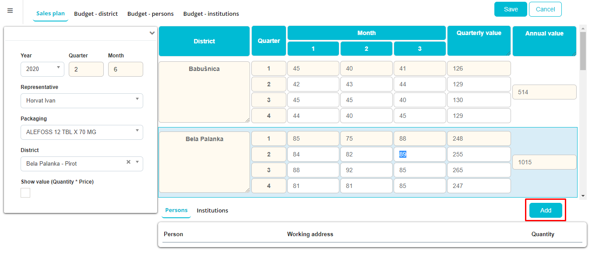
Task: Select Babušnica quarter 2 month 1 cell
Action: pyautogui.click(x=313, y=84)
